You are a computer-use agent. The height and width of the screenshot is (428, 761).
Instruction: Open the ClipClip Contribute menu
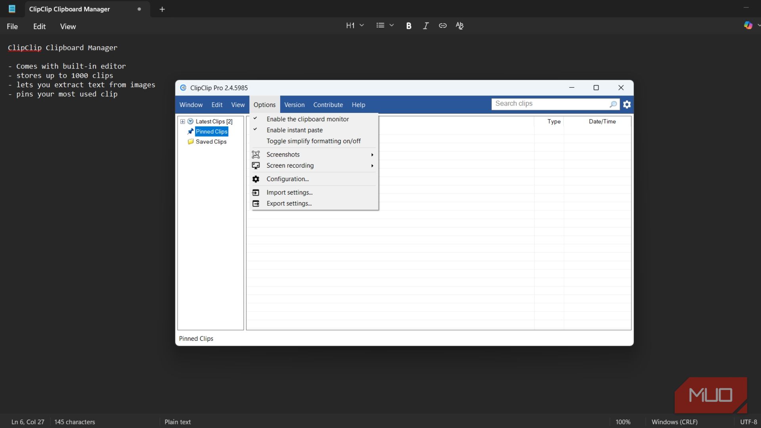click(328, 105)
